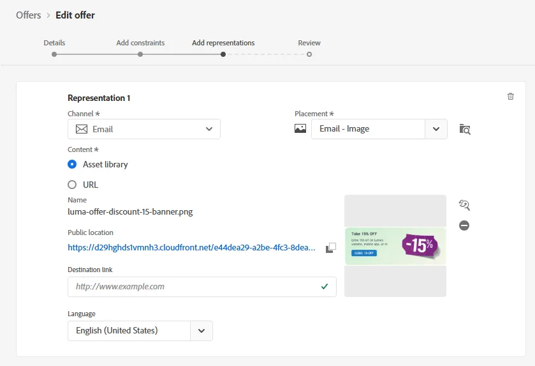
Task: Jump to the Review step
Action: (x=309, y=43)
